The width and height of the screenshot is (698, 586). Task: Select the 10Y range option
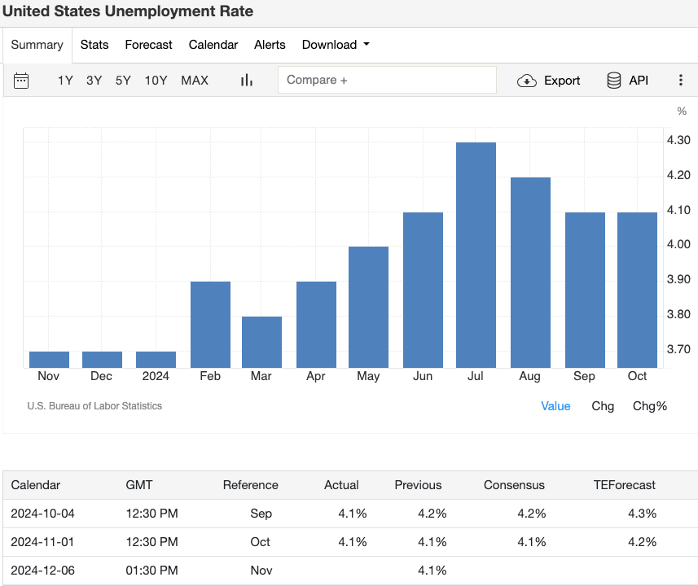(156, 81)
